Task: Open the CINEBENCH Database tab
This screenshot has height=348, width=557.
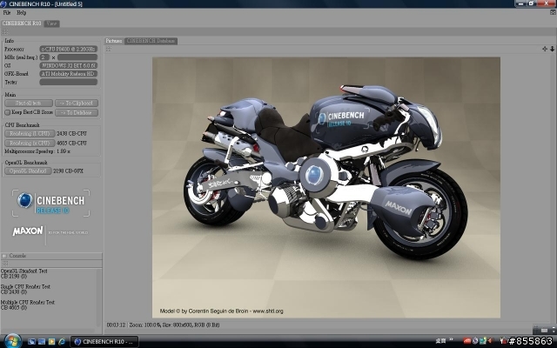Action: point(151,41)
